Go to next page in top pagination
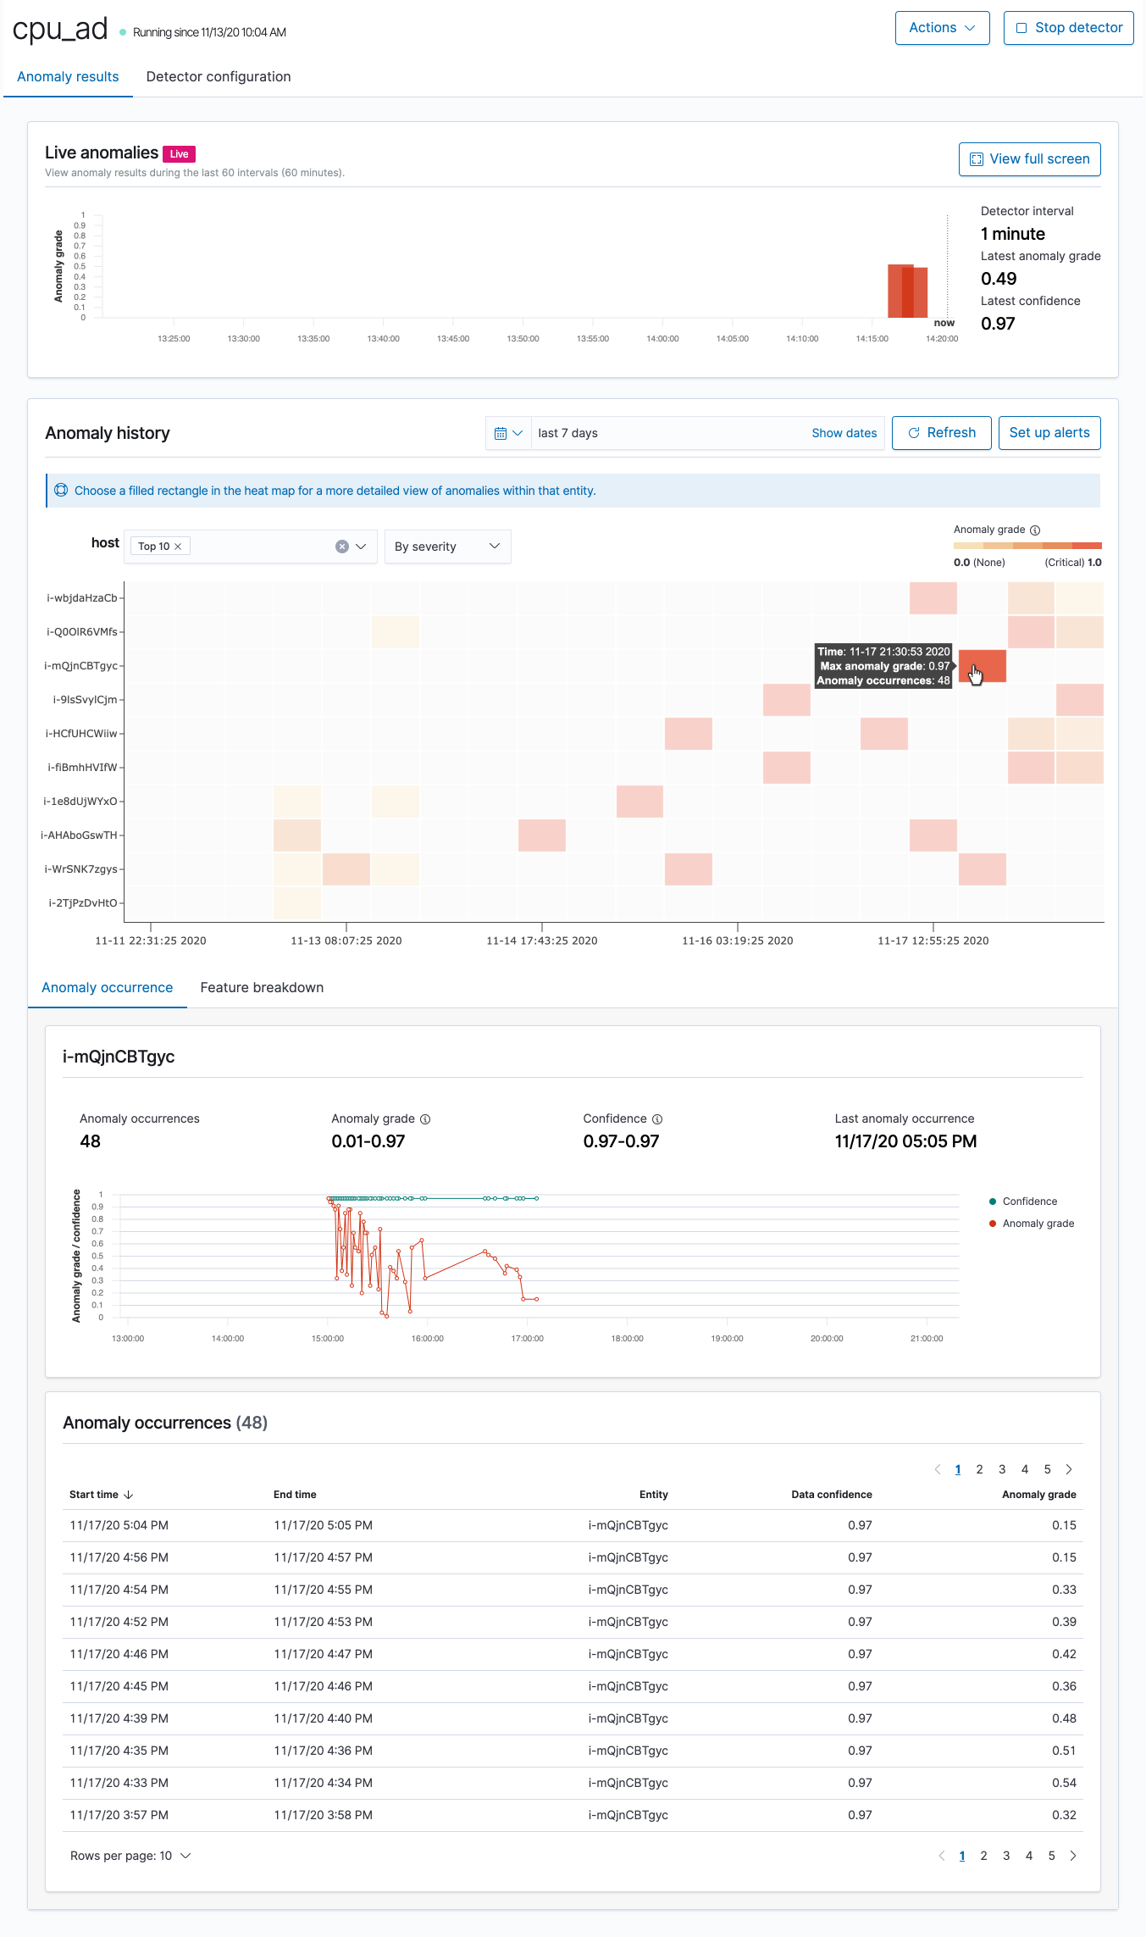Screen dimensions: 1146x1937 1069,1469
